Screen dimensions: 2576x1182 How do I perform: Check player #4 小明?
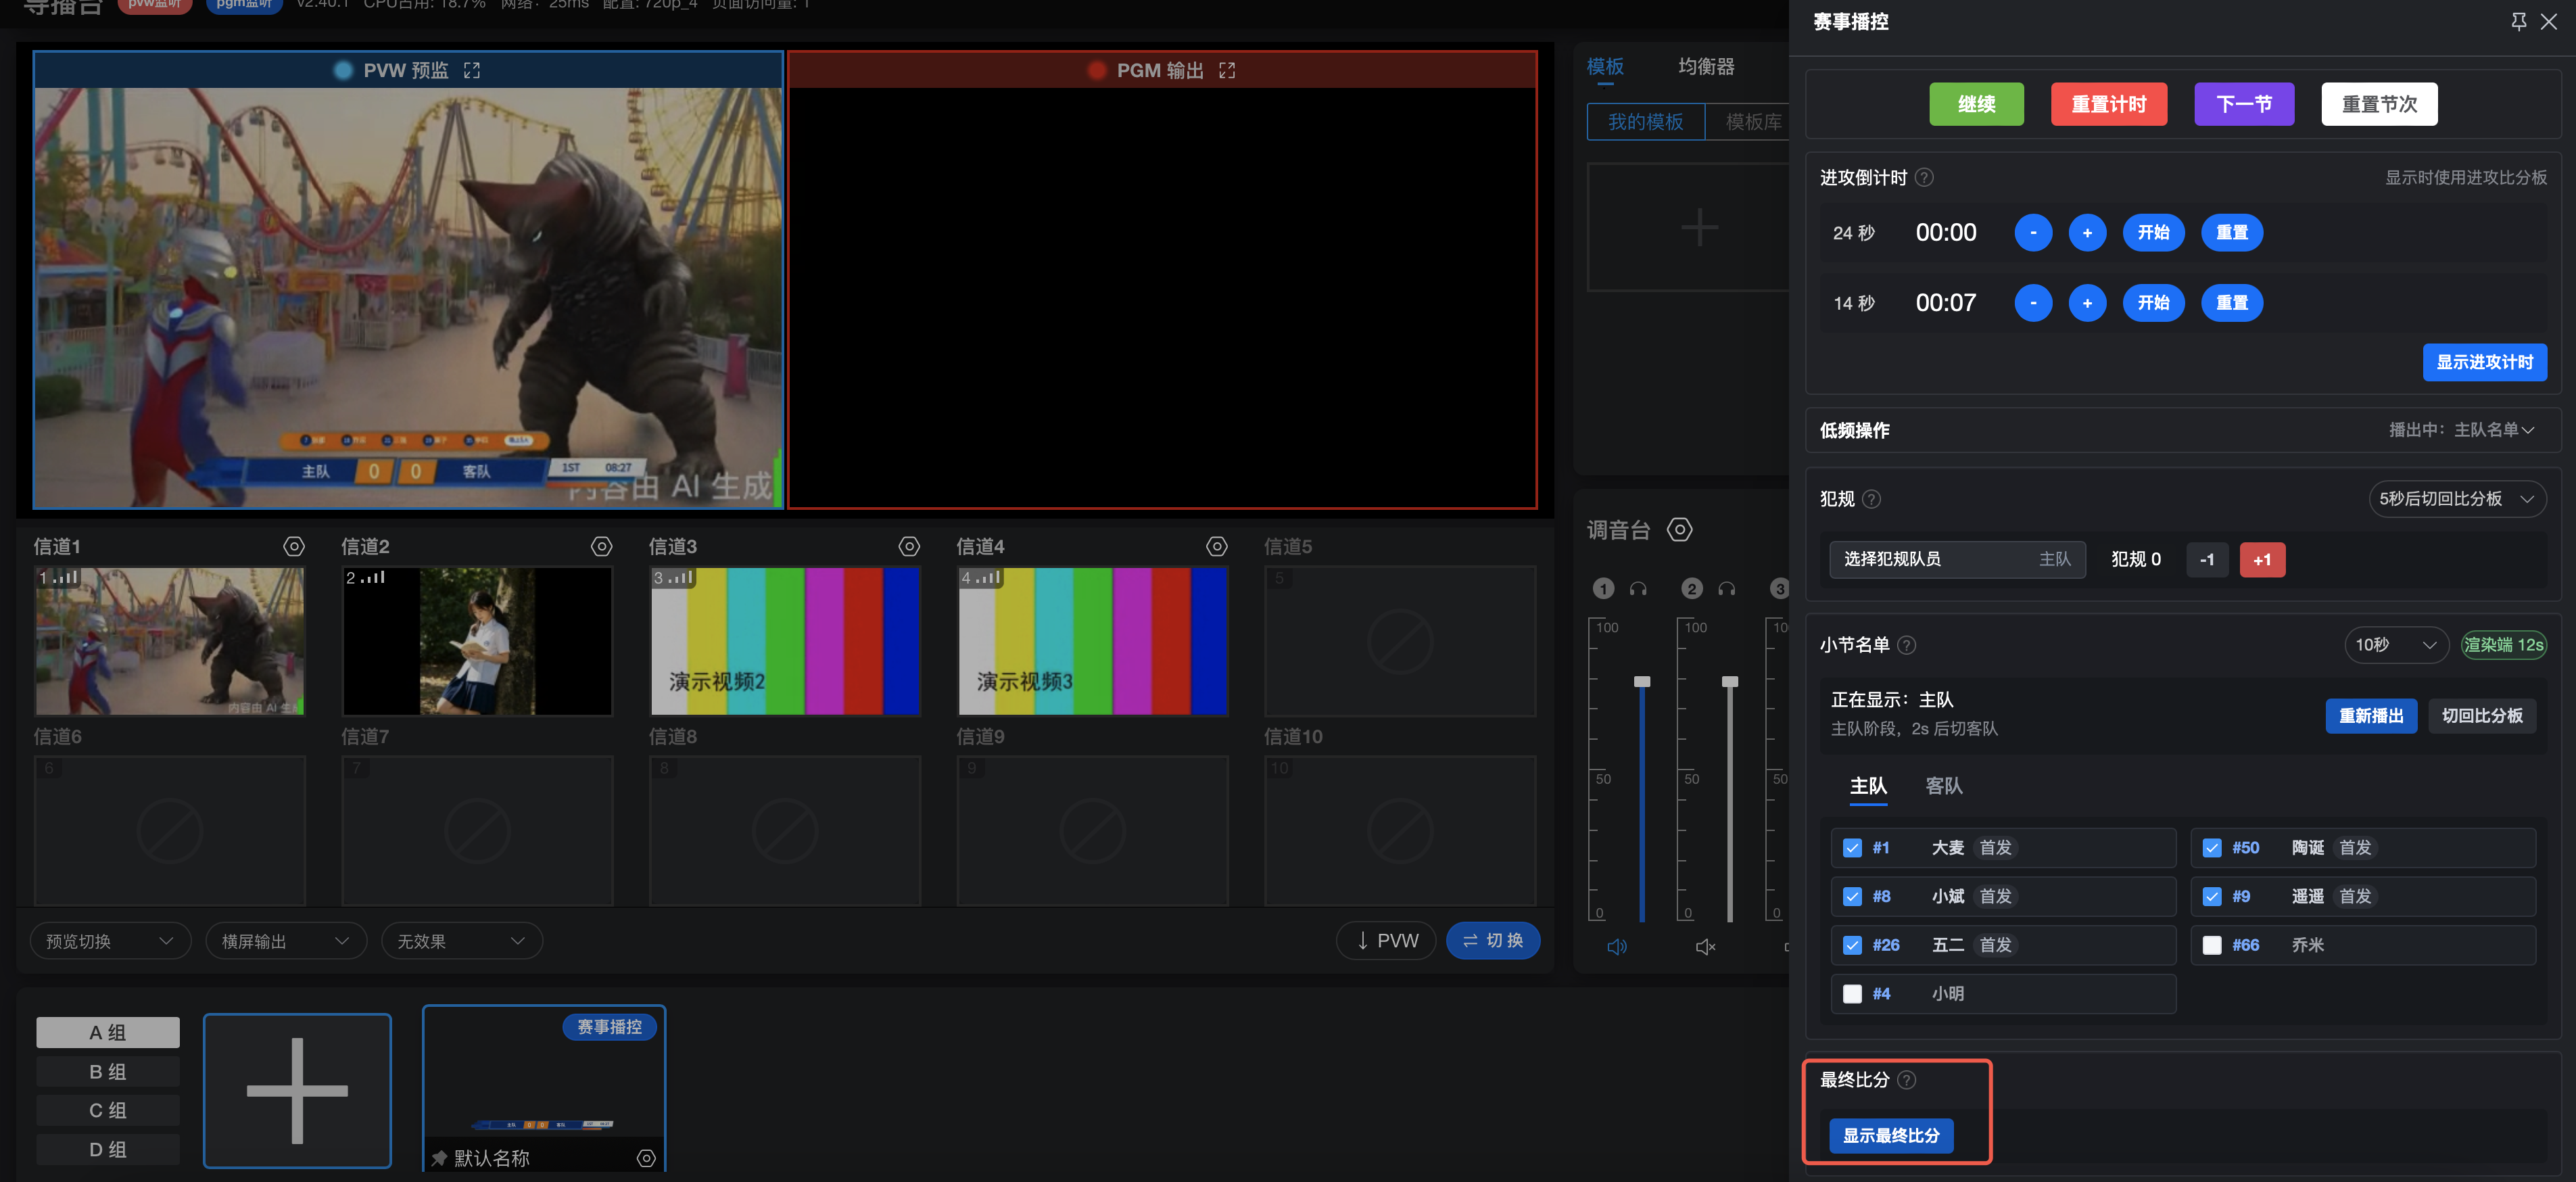pyautogui.click(x=1852, y=994)
